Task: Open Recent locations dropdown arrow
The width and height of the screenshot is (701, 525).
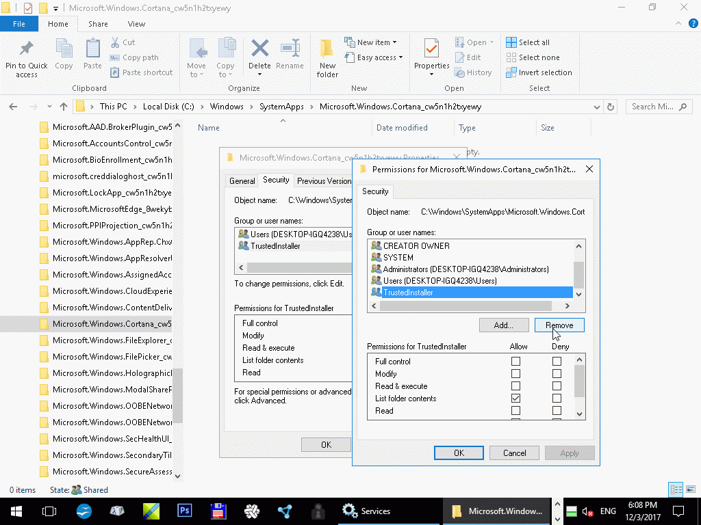Action: click(x=49, y=107)
